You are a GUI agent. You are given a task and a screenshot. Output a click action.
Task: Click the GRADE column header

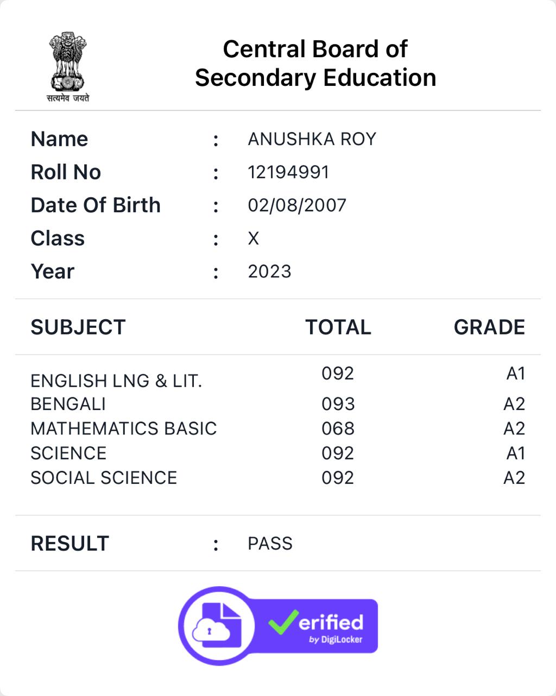[x=489, y=327]
